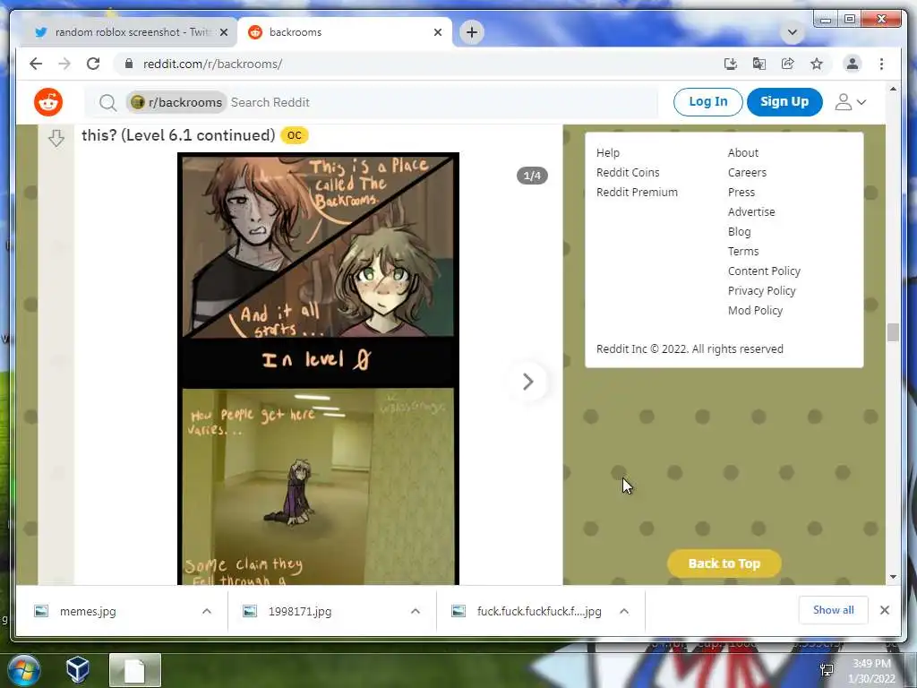The width and height of the screenshot is (917, 688).
Task: Click the browser forward arrow
Action: [64, 64]
